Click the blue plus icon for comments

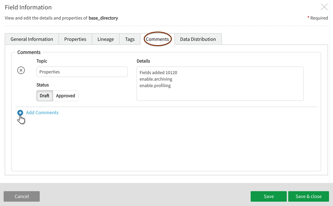point(20,112)
